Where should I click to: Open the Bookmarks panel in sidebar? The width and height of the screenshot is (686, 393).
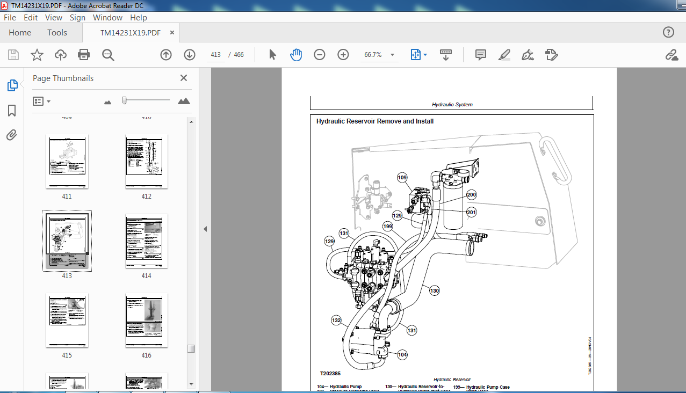click(x=12, y=111)
